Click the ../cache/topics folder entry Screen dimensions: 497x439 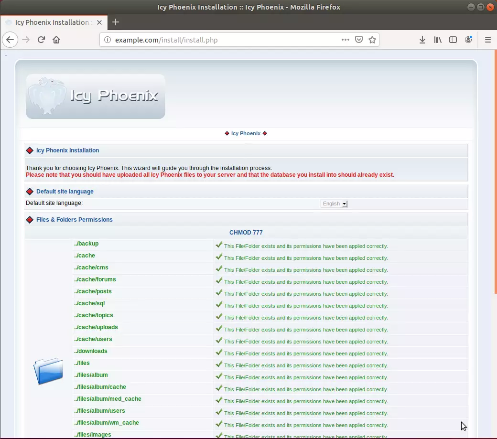pos(93,315)
